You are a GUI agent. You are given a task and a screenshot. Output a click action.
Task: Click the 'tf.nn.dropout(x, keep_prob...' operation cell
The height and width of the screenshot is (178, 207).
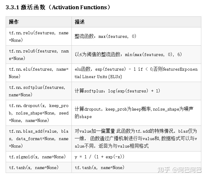click(x=39, y=113)
